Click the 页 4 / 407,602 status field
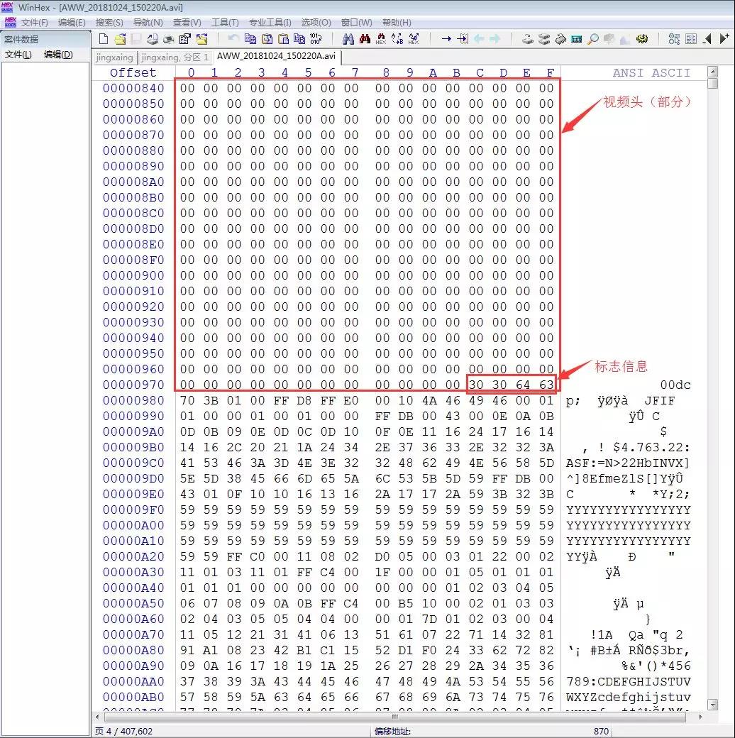This screenshot has height=738, width=735. coord(123,731)
